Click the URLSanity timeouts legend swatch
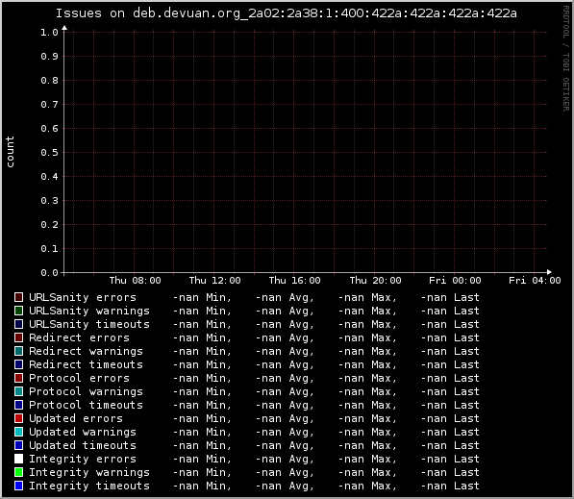574x499 pixels. [x=18, y=324]
